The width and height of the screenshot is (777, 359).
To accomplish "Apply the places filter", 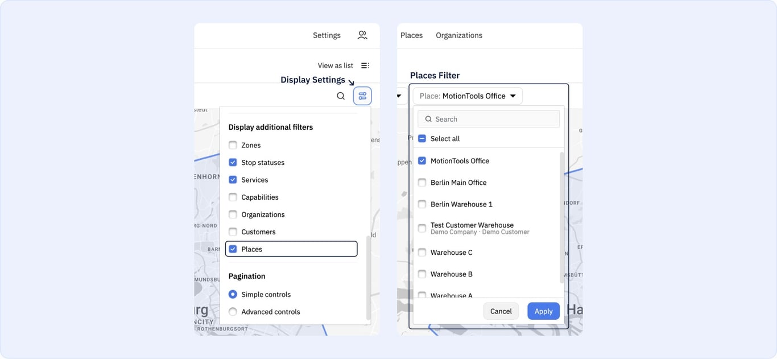I will tap(544, 311).
